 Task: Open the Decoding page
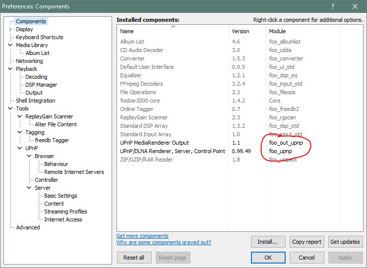[x=36, y=77]
